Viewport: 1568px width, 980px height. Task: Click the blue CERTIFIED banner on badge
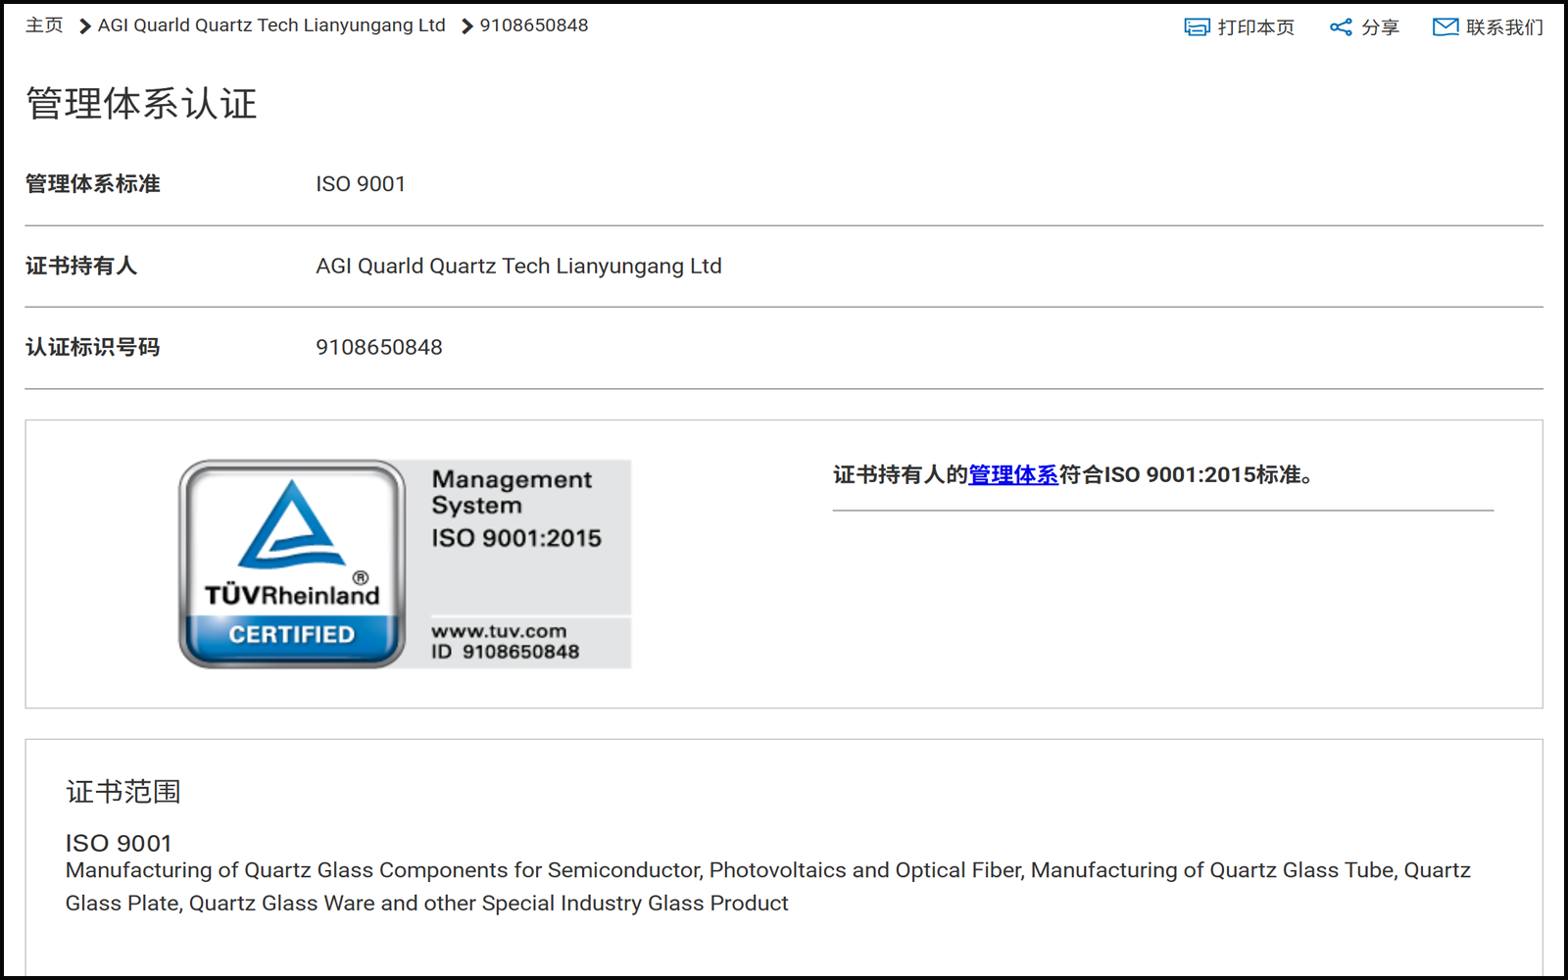(292, 635)
